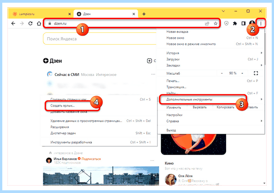Open Диспетчер задач from submenu
This screenshot has width=274, height=193.
[99, 133]
